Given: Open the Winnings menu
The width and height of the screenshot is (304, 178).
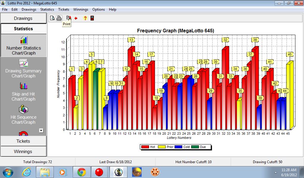Looking at the screenshot, I should (x=81, y=9).
